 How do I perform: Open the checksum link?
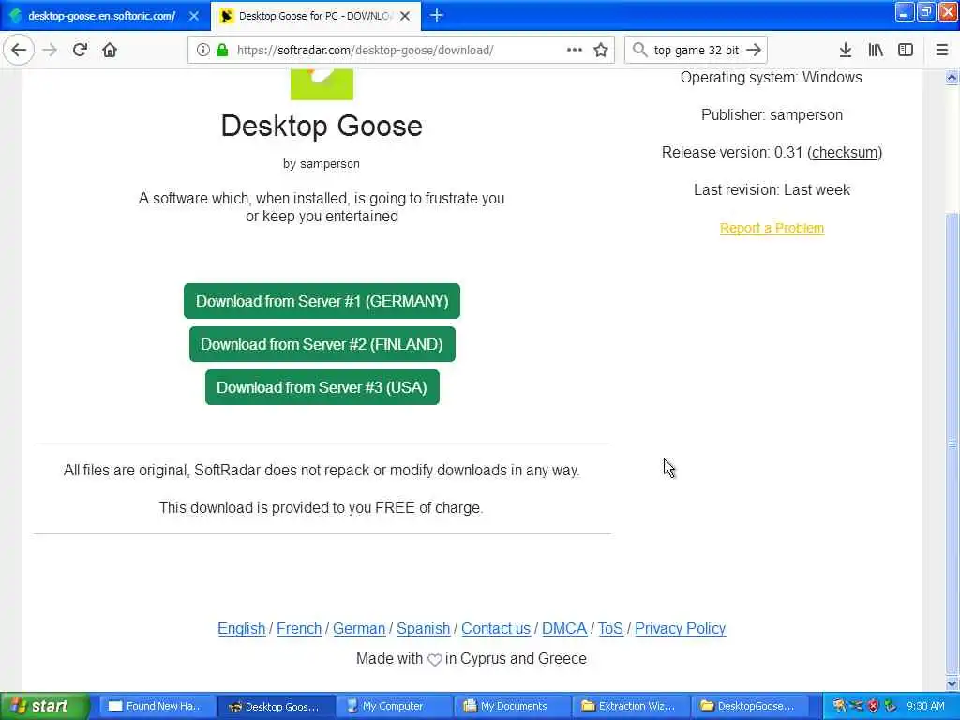tap(845, 153)
